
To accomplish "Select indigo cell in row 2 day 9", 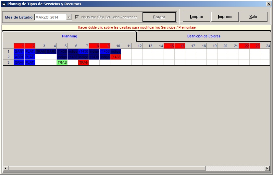I will click(105, 57).
